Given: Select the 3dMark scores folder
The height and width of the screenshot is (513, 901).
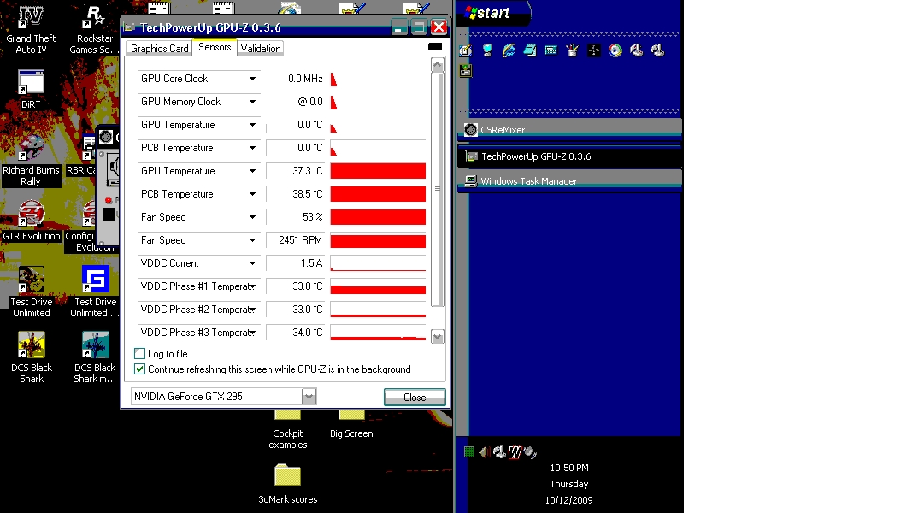Looking at the screenshot, I should coord(287,484).
